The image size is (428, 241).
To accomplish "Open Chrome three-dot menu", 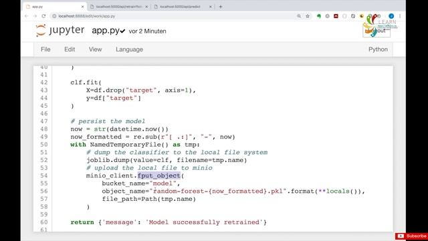I will point(400,16).
